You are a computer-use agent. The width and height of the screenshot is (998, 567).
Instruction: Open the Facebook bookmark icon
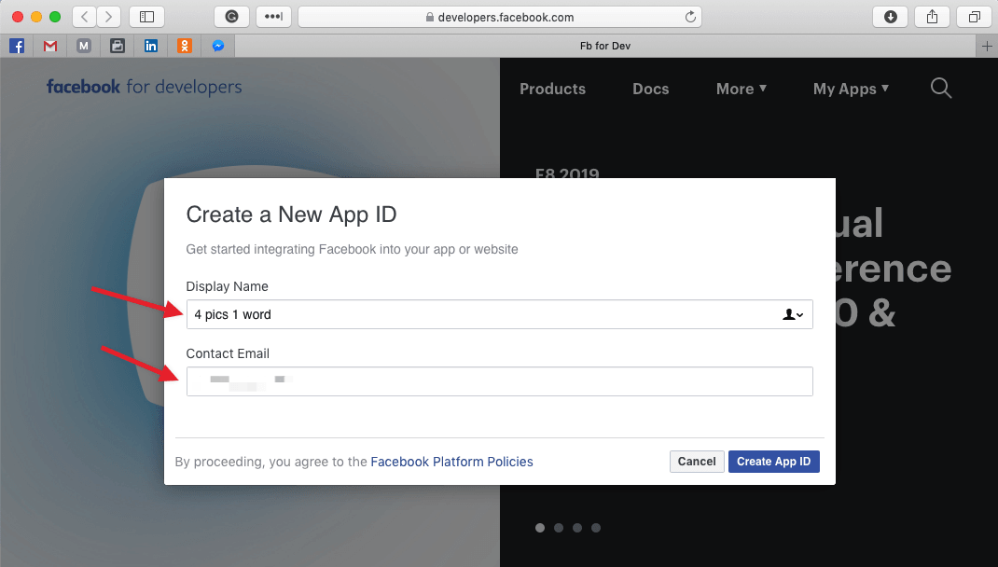17,46
